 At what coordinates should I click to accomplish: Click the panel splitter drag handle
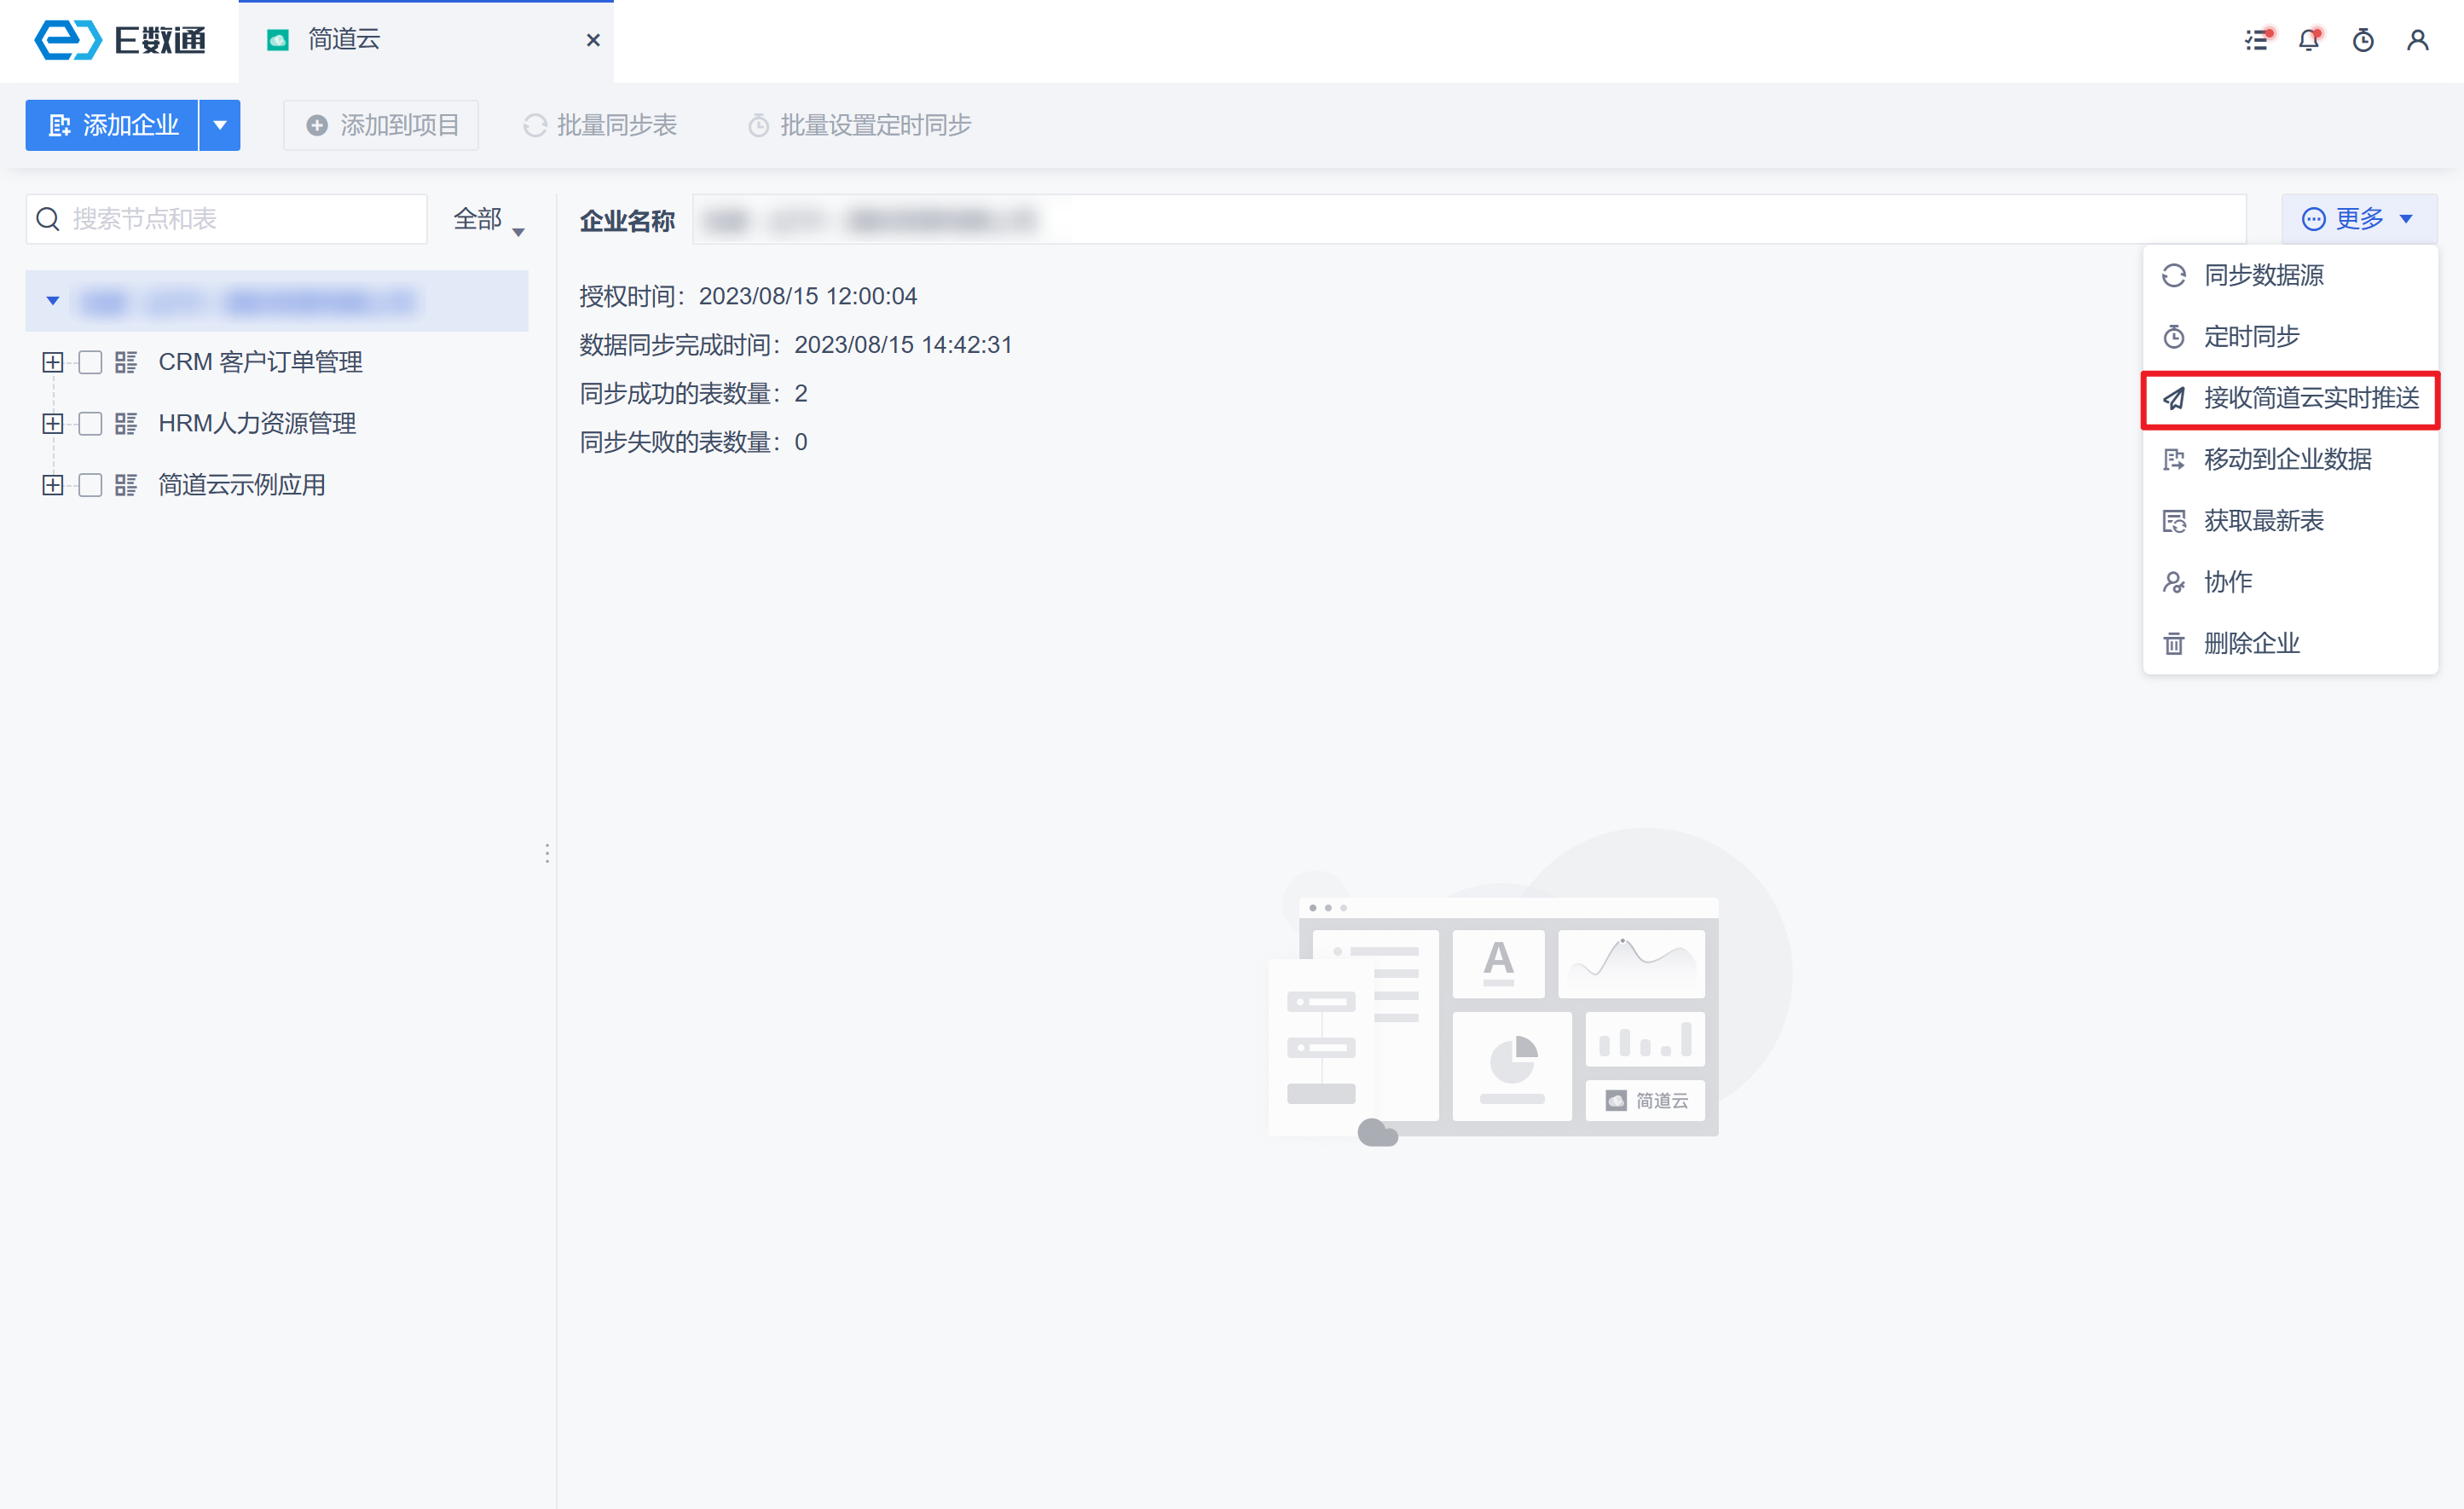tap(547, 853)
